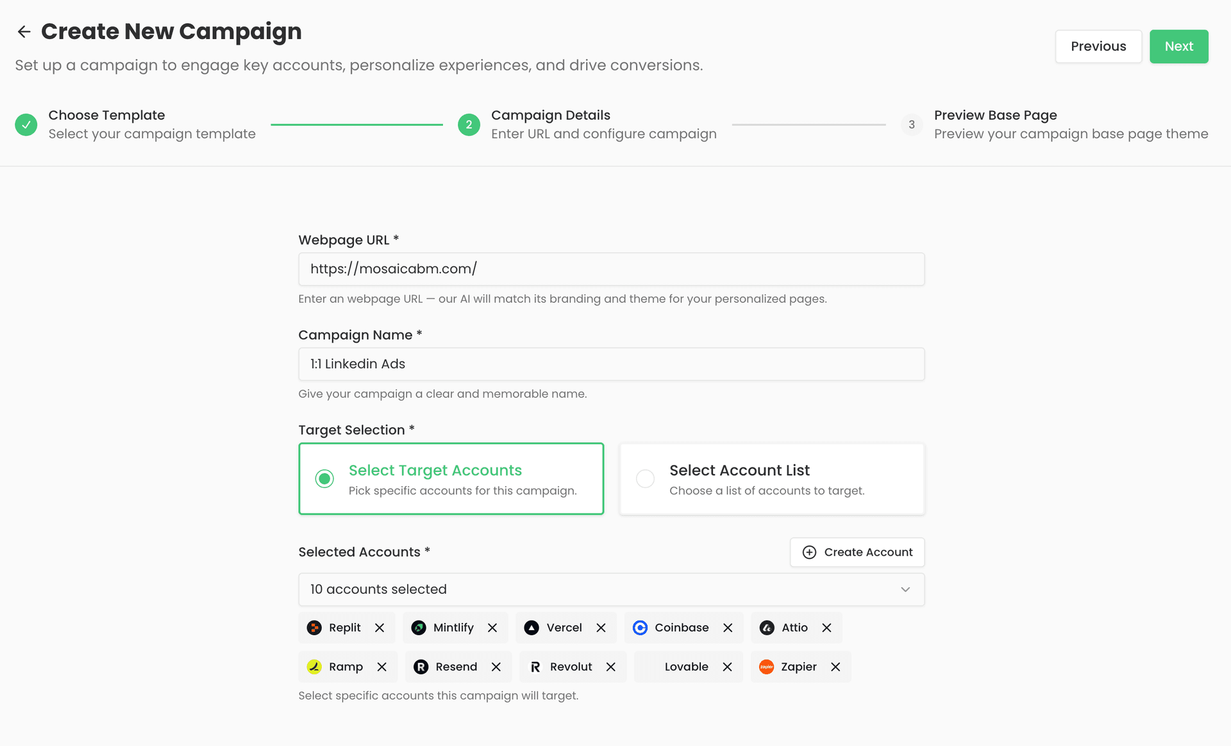Screen dimensions: 1231x746
Task: Remove Zapier from selected accounts
Action: pyautogui.click(x=835, y=667)
